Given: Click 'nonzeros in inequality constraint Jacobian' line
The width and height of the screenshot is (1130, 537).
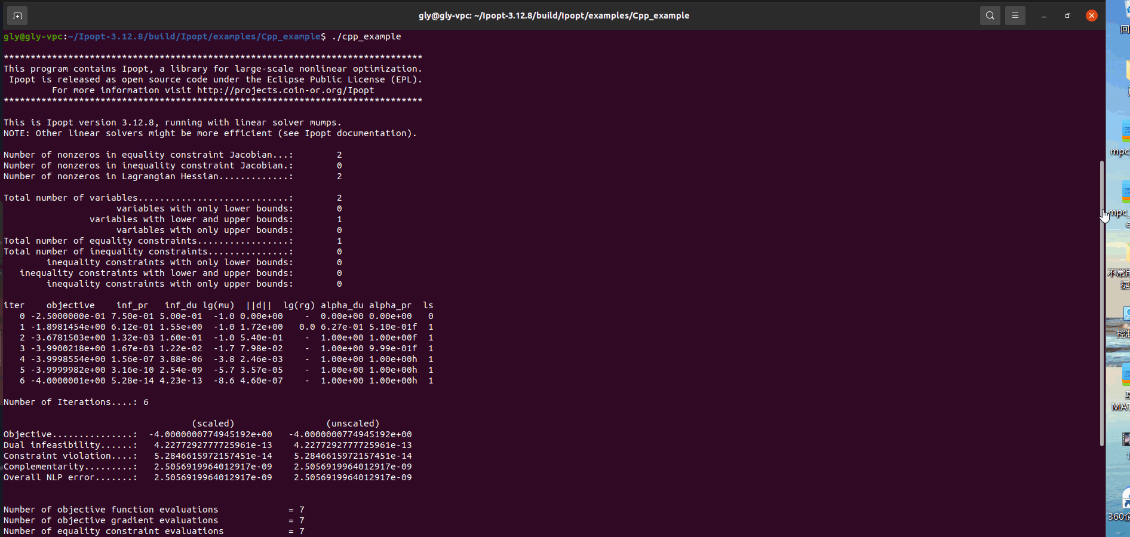Looking at the screenshot, I should (173, 165).
